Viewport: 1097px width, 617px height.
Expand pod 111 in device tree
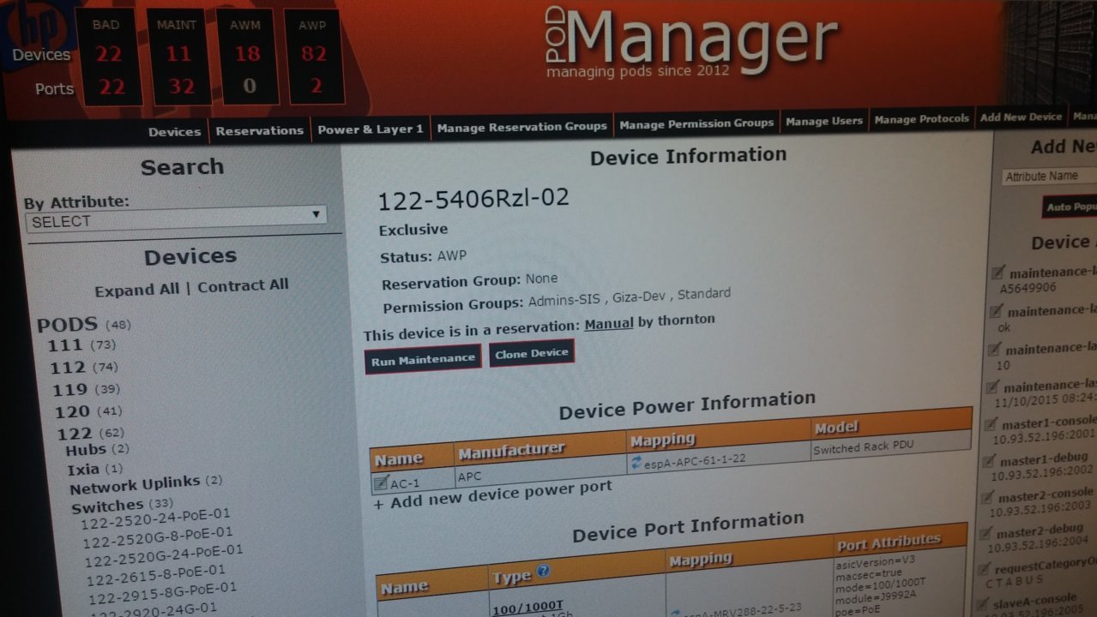pos(65,345)
